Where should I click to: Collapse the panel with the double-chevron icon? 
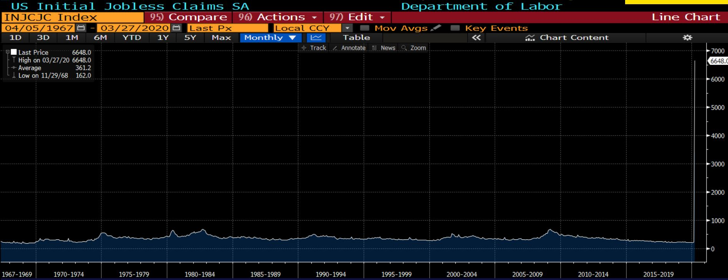click(476, 38)
